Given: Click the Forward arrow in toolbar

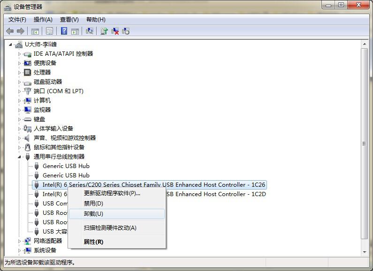Looking at the screenshot, I should point(20,31).
